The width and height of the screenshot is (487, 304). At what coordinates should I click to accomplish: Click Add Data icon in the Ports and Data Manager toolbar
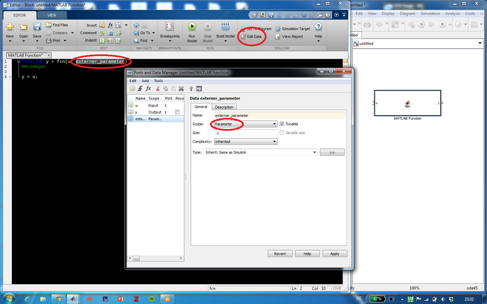pyautogui.click(x=132, y=88)
